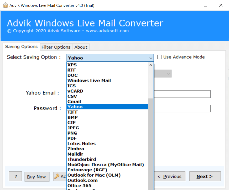Click the key icon on Activate button
Screen dimensions: 229x190
click(x=57, y=176)
